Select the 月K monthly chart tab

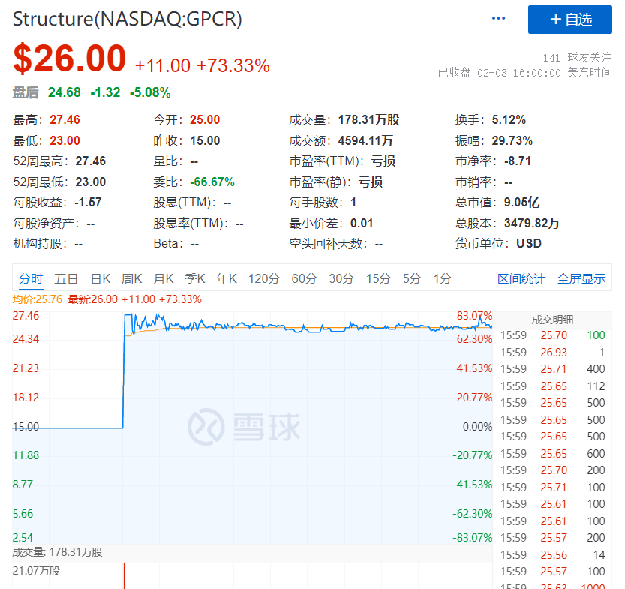[x=163, y=278]
